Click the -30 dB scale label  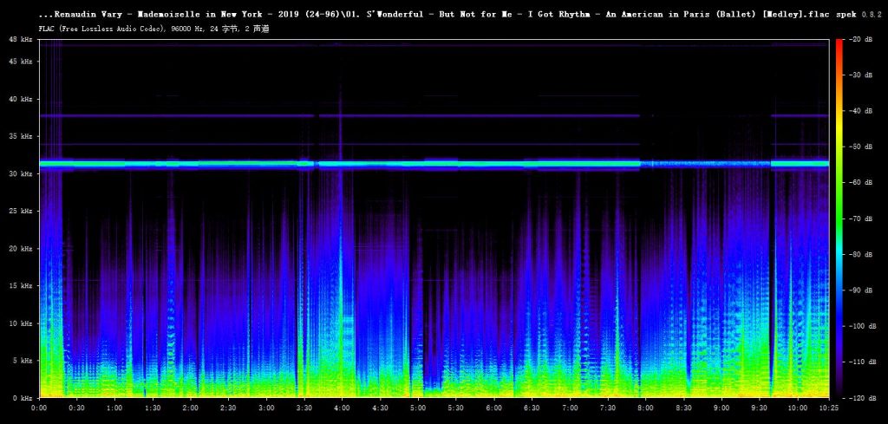860,75
